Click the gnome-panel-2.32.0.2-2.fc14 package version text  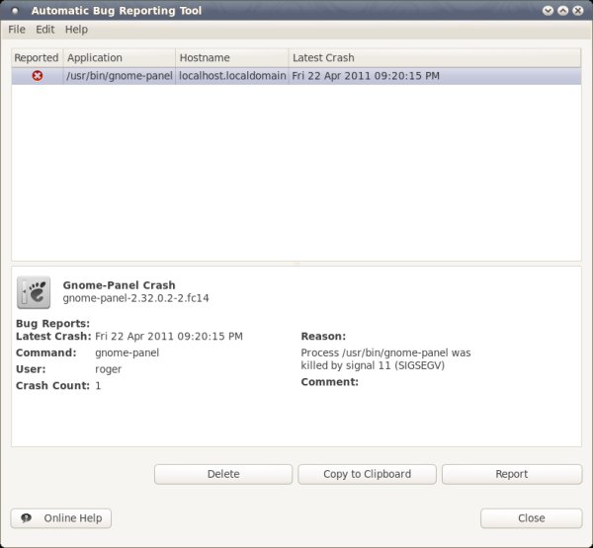tap(135, 298)
